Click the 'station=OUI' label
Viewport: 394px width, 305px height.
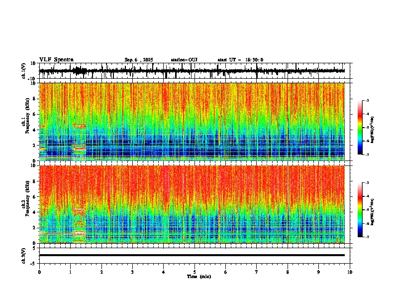click(184, 60)
